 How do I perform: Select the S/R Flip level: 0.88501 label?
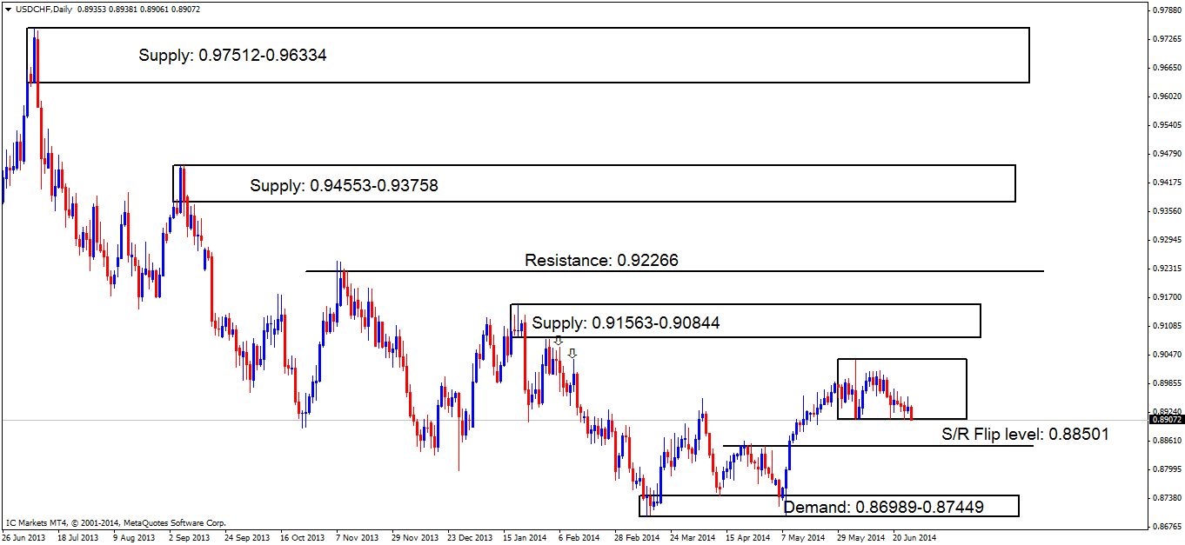pos(1026,433)
